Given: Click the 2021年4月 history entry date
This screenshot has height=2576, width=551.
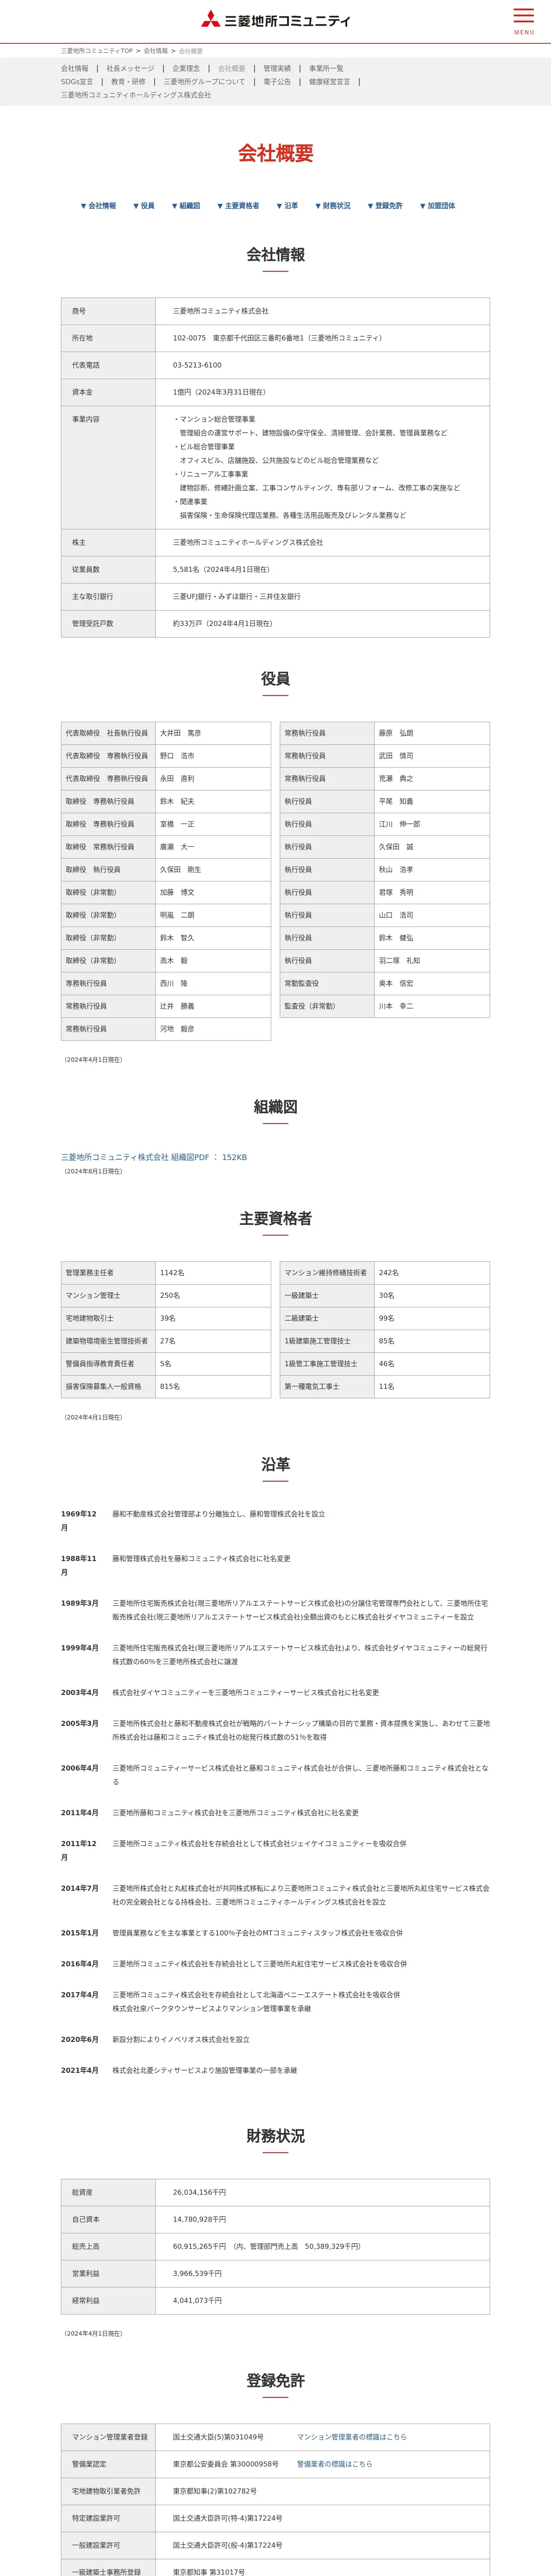Looking at the screenshot, I should [x=80, y=2070].
